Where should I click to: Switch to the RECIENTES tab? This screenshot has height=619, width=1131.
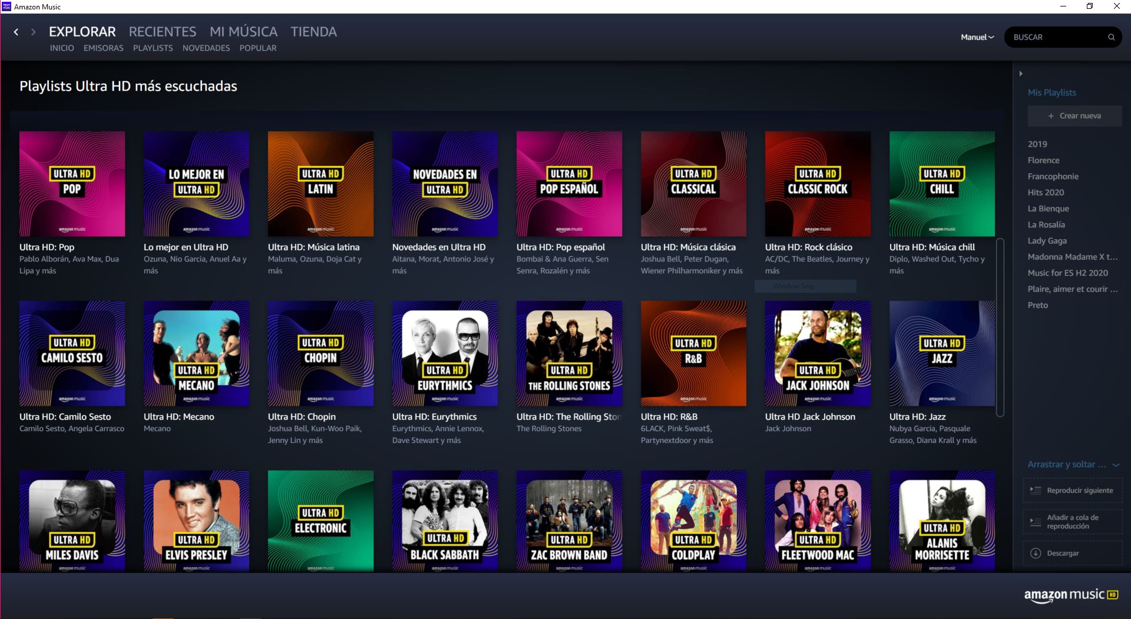pos(162,31)
